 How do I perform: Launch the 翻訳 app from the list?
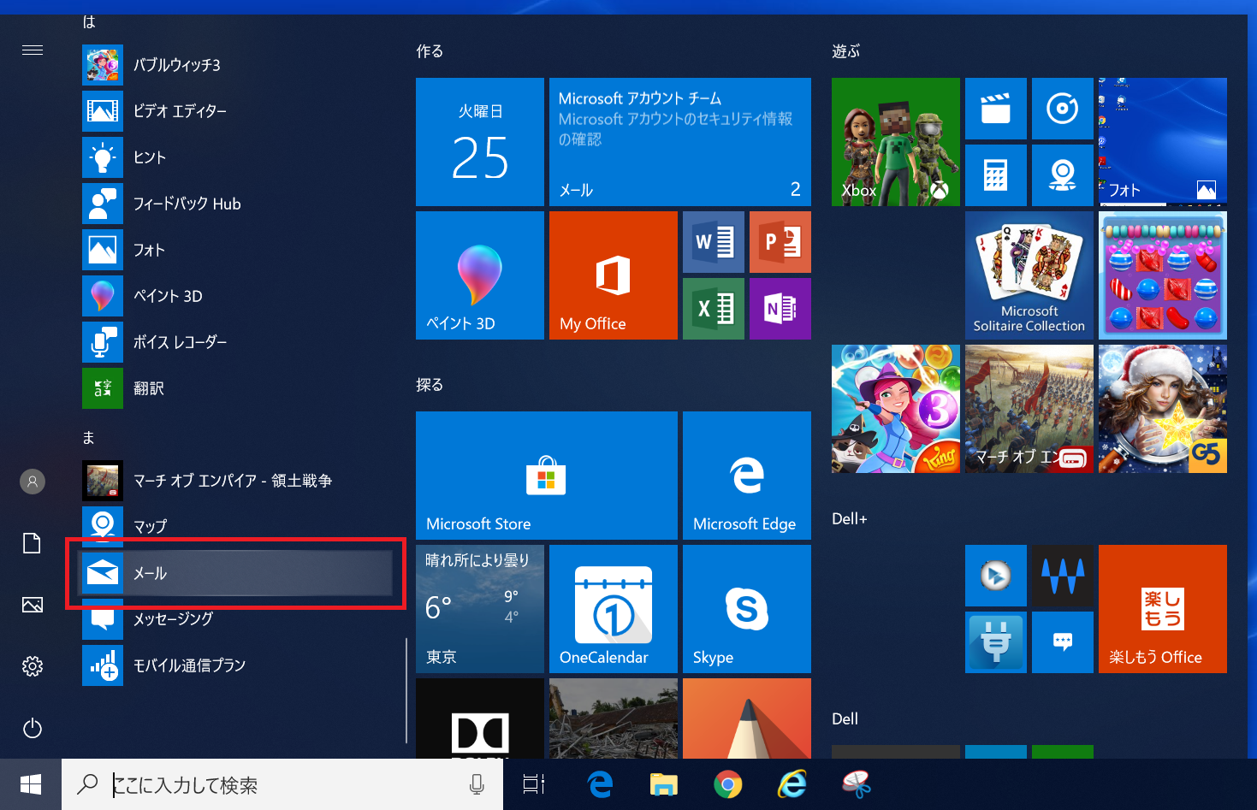(237, 388)
